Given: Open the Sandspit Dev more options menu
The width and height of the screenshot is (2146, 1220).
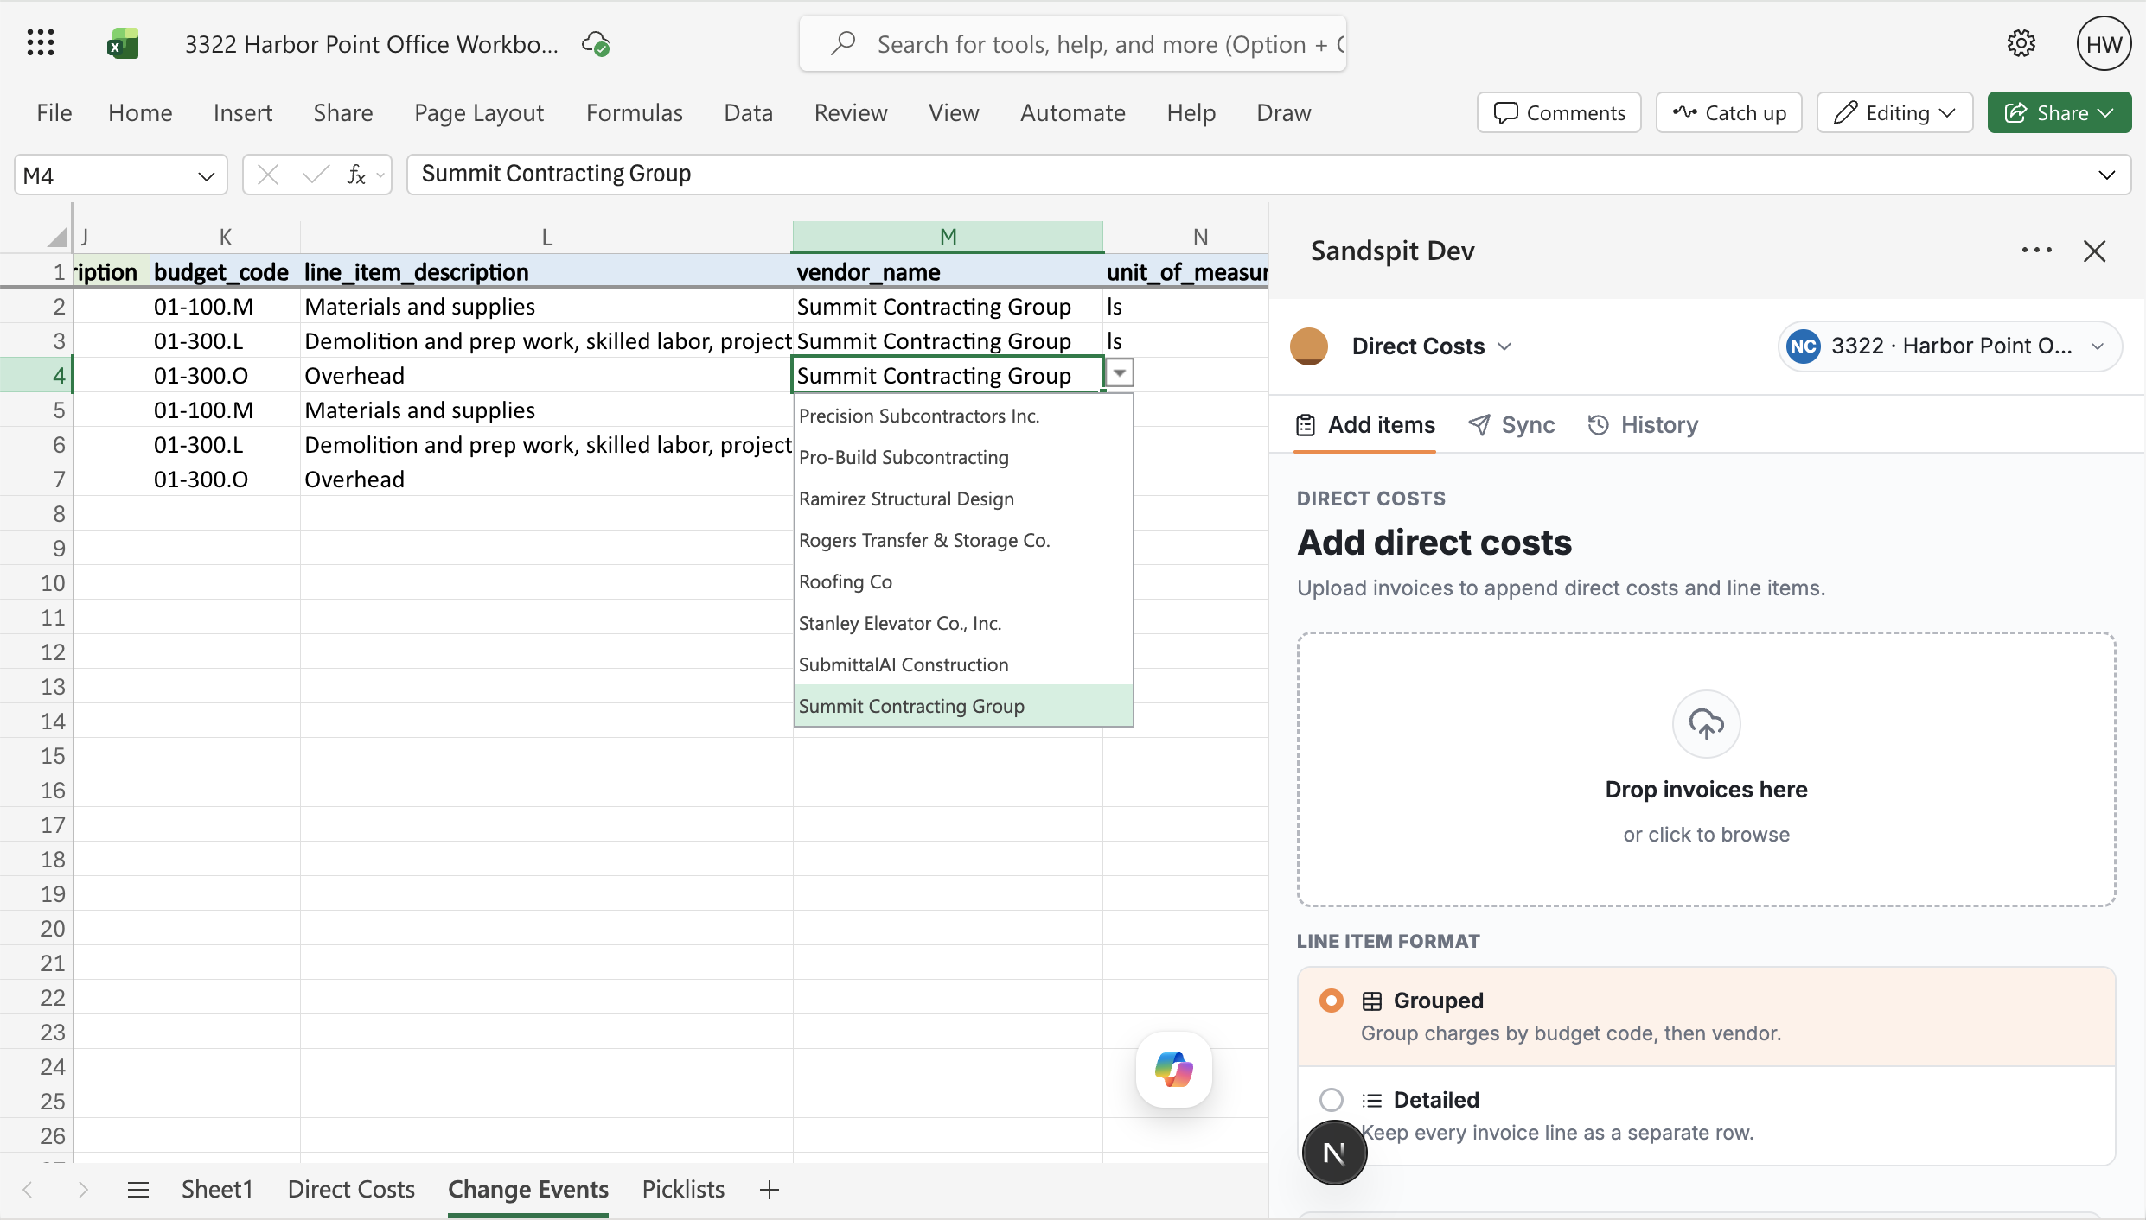Looking at the screenshot, I should tap(2036, 251).
